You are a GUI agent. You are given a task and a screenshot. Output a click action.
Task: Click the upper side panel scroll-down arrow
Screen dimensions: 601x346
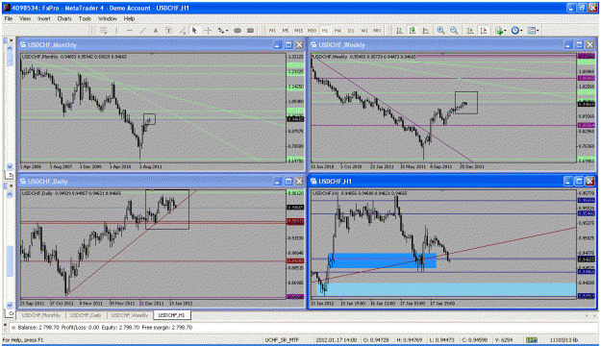click(10, 166)
